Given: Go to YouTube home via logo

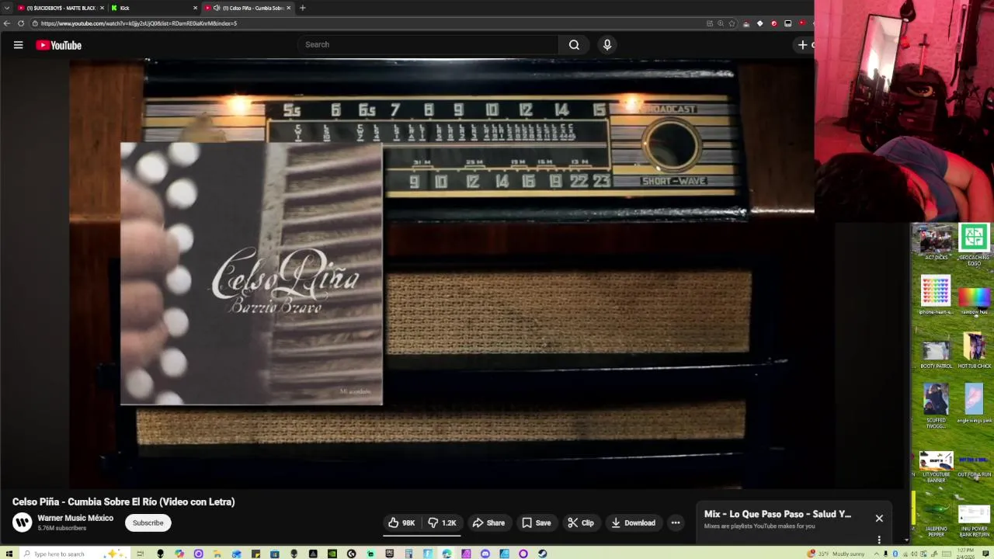Looking at the screenshot, I should click(x=58, y=45).
